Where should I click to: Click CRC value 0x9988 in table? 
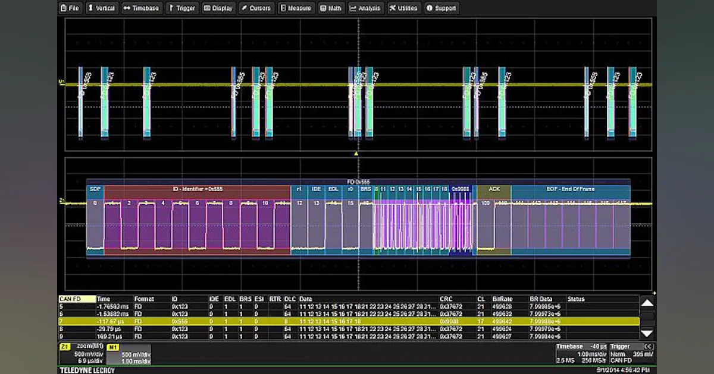click(448, 321)
